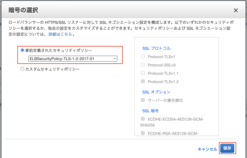Screen dimensions: 247x158
Task: Click the Protocol-TLSv1.2 label text
Action: 163,82
